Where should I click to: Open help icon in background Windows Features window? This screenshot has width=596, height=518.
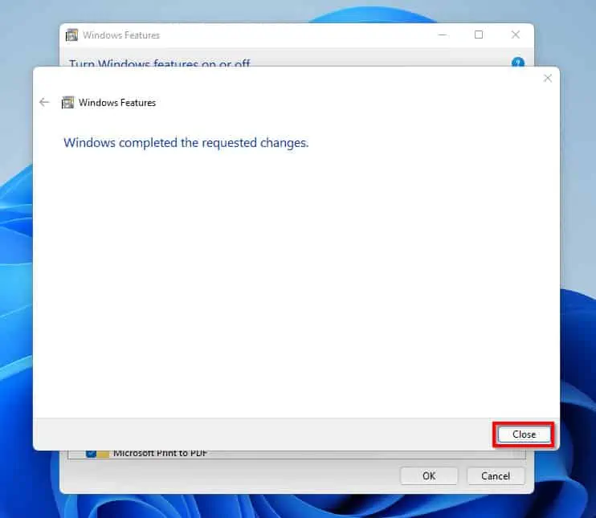click(518, 62)
